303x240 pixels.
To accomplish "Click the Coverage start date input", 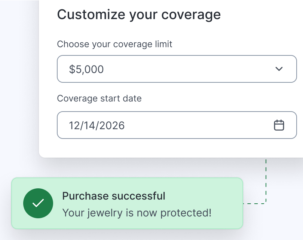I will click(177, 125).
